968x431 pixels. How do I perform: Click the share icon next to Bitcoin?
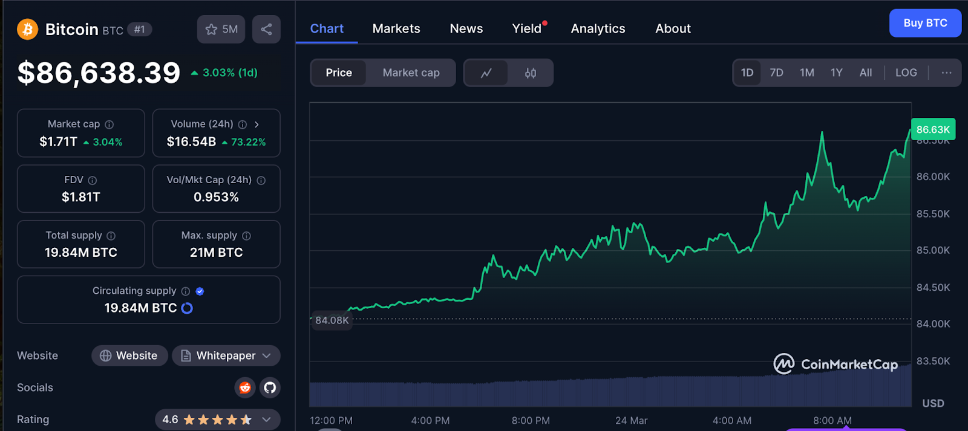point(266,29)
